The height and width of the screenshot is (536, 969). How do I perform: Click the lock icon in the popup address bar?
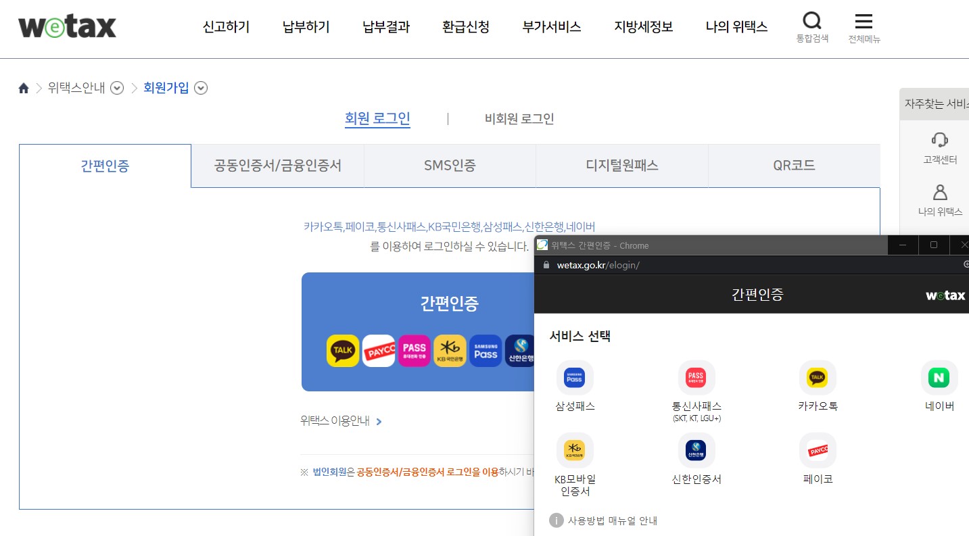[x=546, y=265]
